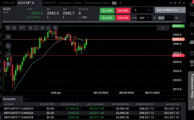This screenshot has height=120, width=194.
Task: Add a new workspace tab with plus
Action: pyautogui.click(x=120, y=3)
